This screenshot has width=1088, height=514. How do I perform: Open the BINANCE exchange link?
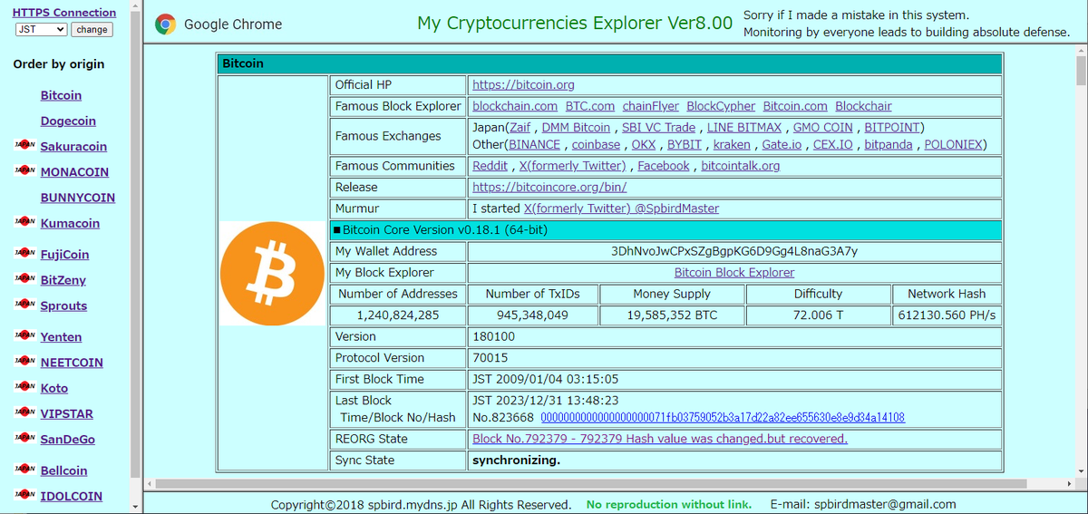pos(533,145)
